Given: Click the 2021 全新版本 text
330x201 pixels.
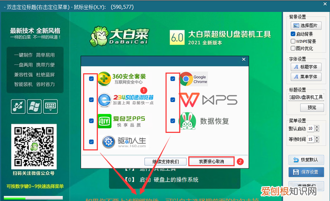Looking at the screenshot, I should click(x=205, y=43).
